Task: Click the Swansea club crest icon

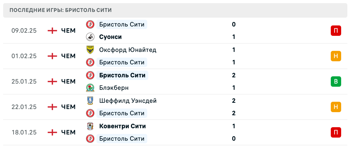Action: pos(90,37)
